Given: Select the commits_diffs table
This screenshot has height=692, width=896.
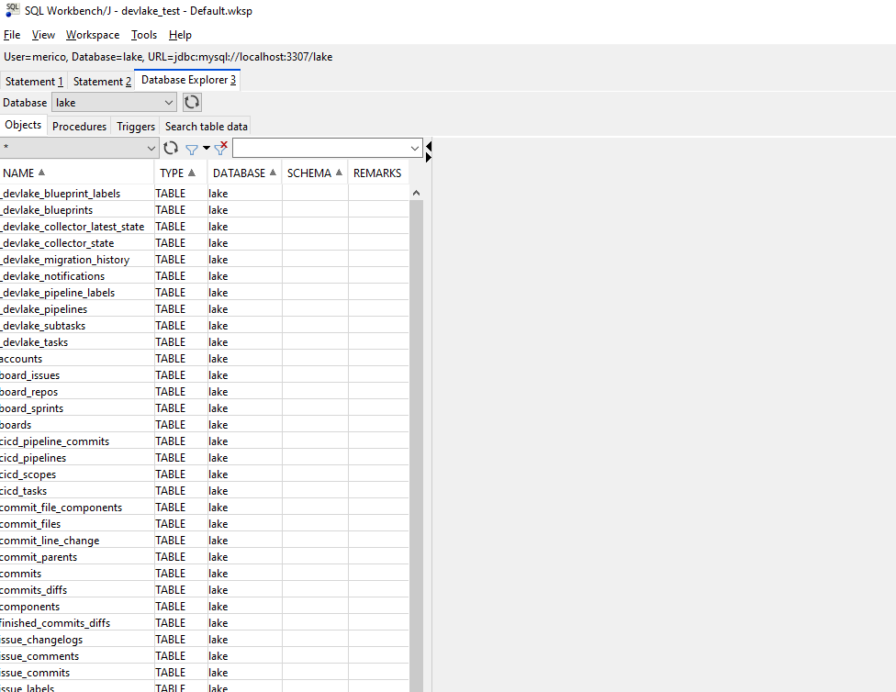Looking at the screenshot, I should click(204, 590).
